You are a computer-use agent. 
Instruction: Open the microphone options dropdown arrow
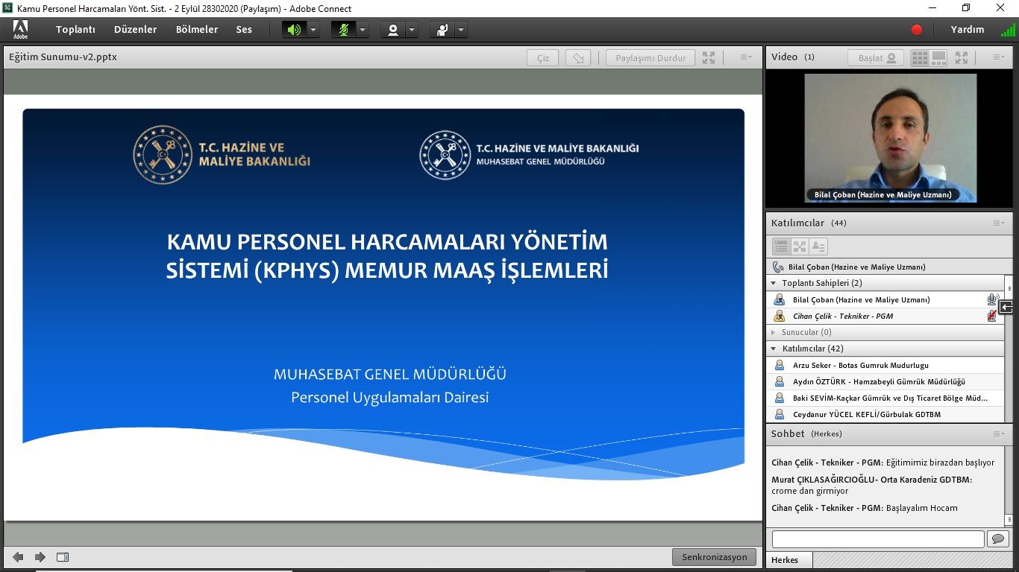(363, 30)
